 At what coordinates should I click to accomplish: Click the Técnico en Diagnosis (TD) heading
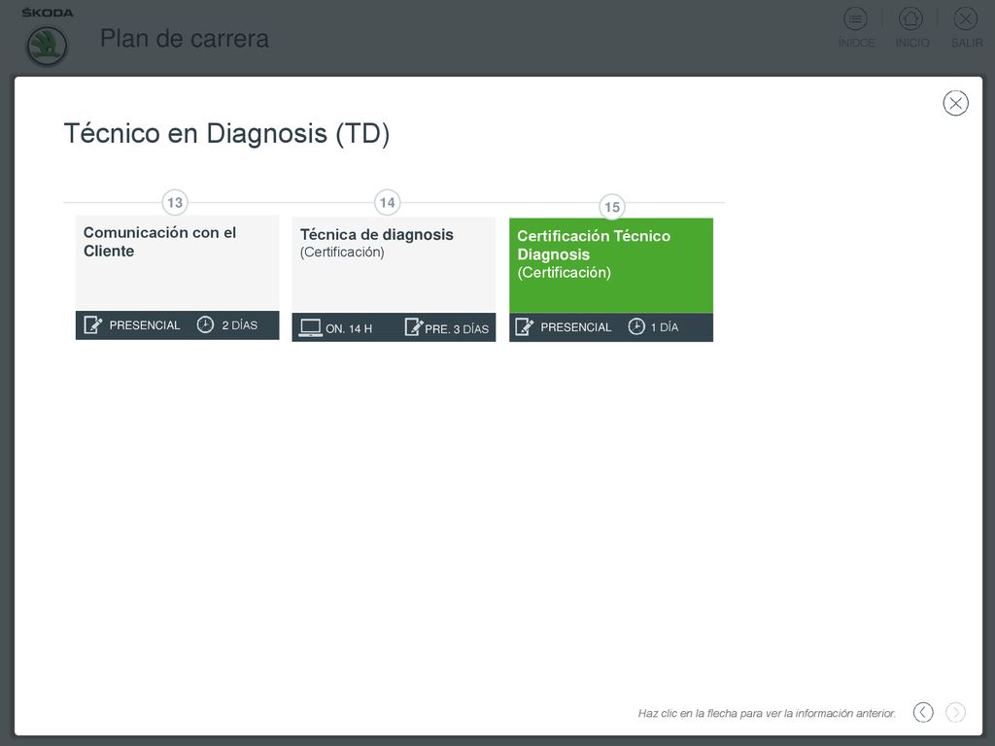pyautogui.click(x=226, y=133)
